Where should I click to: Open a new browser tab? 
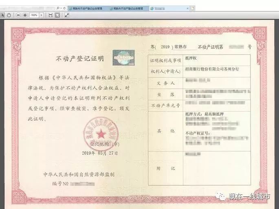(x=193, y=9)
